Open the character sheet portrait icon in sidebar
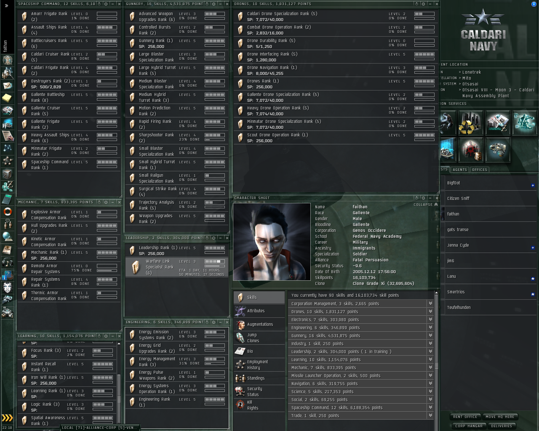This screenshot has width=539, height=431. point(8,60)
